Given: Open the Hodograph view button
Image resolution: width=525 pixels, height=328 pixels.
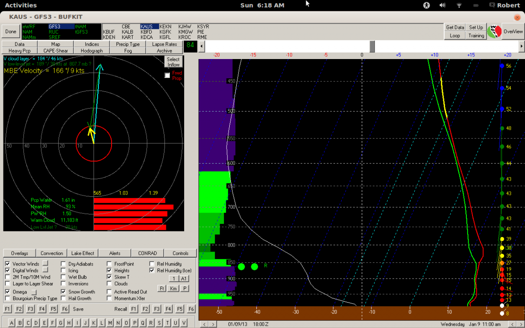Looking at the screenshot, I should 92,51.
